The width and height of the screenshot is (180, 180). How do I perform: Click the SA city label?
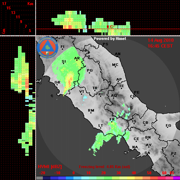(147, 153)
